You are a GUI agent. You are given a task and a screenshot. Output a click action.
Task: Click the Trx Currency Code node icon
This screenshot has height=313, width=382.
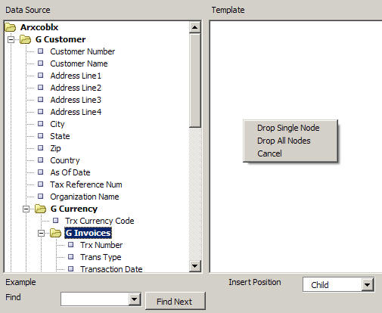pos(56,221)
